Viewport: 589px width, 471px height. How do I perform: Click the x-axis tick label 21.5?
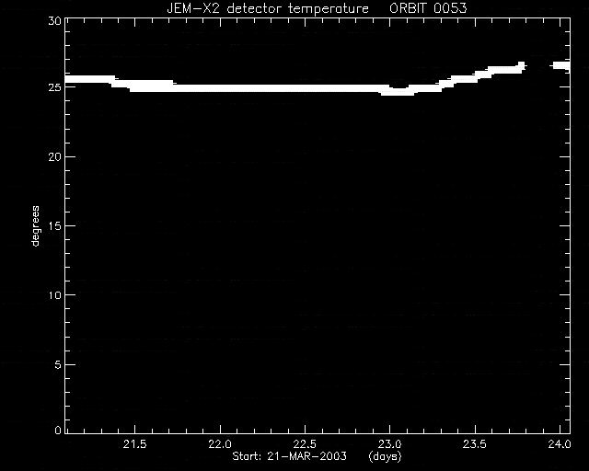coord(134,444)
